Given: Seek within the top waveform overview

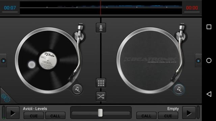Looking at the screenshot, I should point(101,8).
